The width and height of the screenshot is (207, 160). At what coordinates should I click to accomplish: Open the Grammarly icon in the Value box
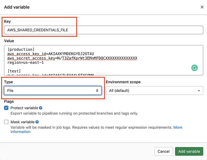194,68
